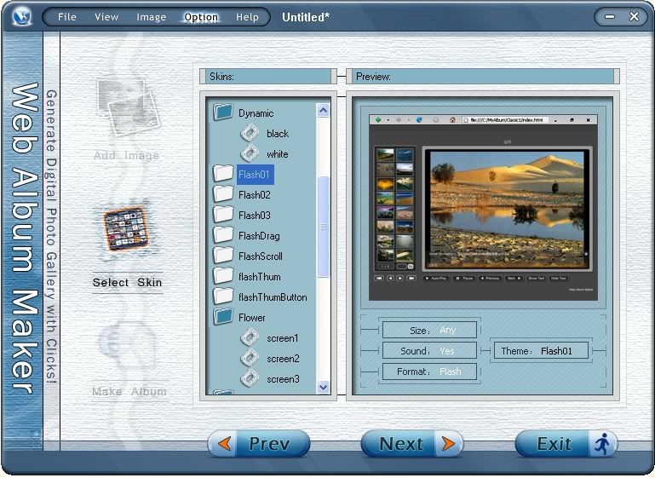
Task: Click the Format Flash field
Action: coord(429,371)
